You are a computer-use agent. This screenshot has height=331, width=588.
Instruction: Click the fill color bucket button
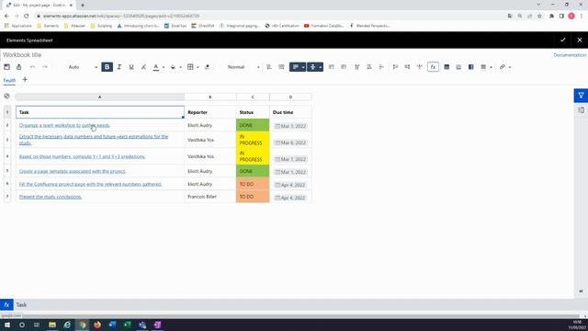point(173,67)
